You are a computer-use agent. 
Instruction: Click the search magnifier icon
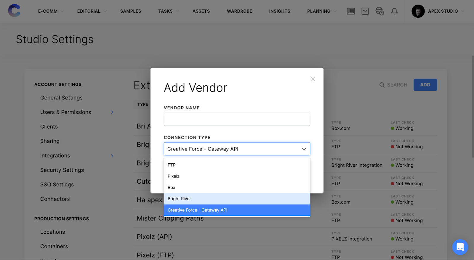pyautogui.click(x=382, y=85)
